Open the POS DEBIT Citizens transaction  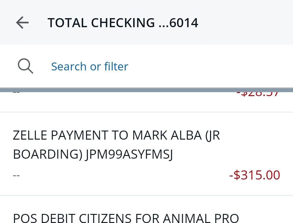click(x=126, y=218)
